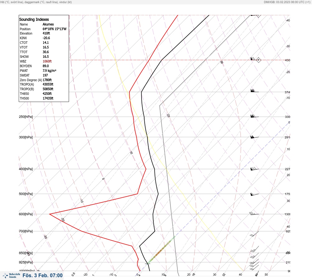Click the TTOT value 30.6

(x=45, y=52)
